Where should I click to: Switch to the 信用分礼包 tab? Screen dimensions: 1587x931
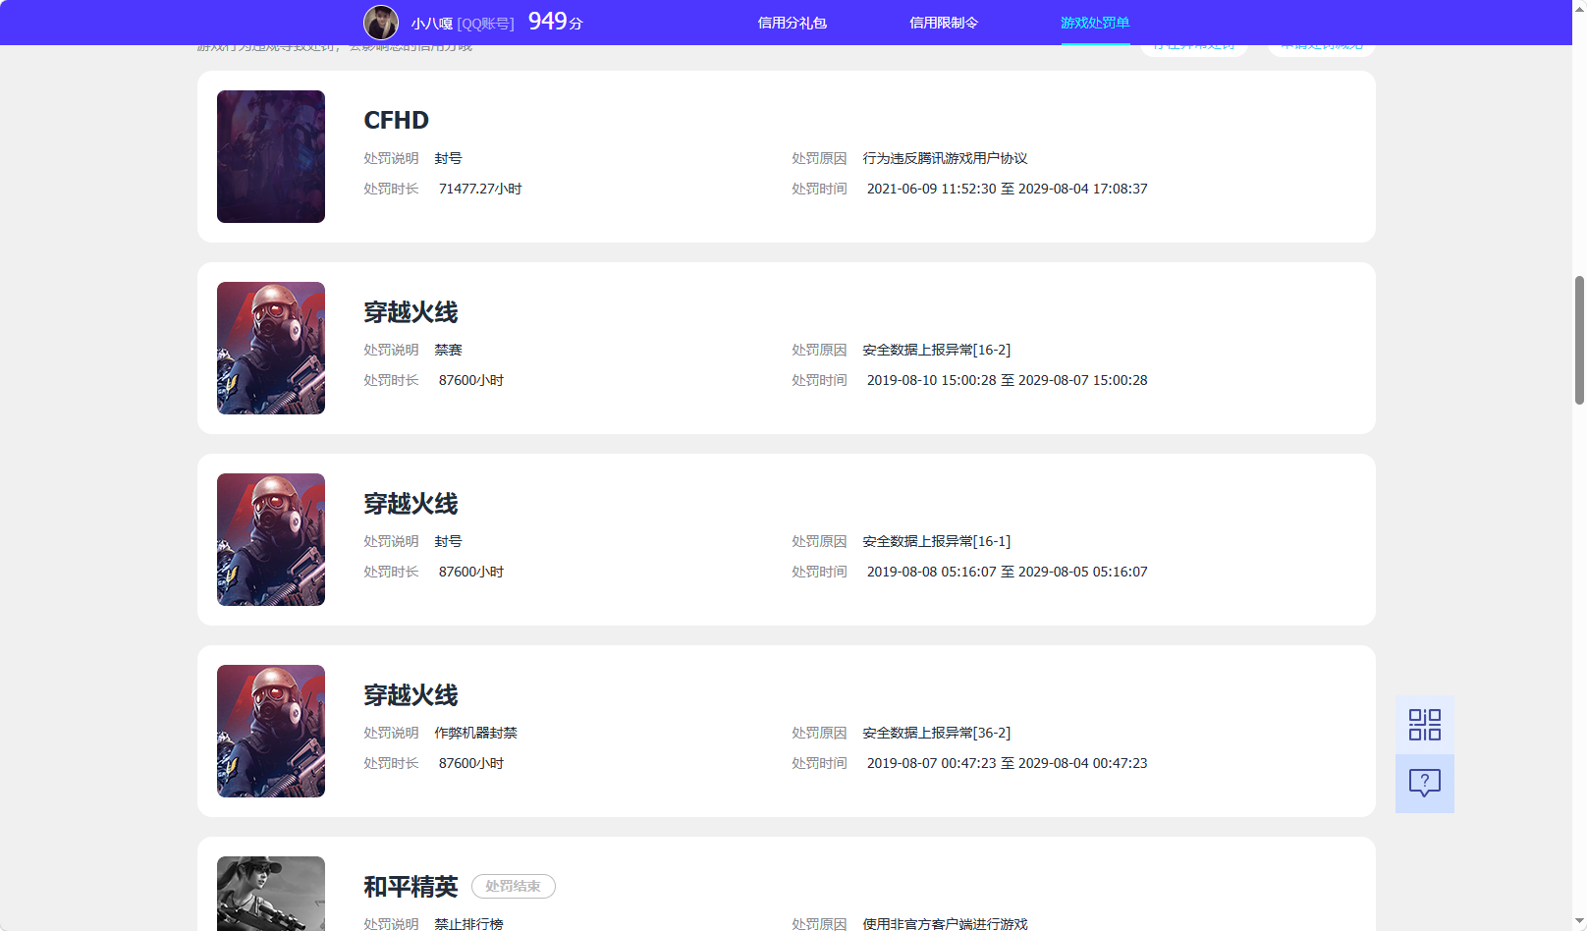[792, 23]
